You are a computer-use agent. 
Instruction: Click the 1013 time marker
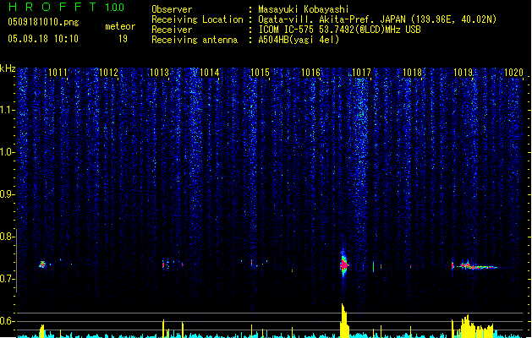(159, 73)
